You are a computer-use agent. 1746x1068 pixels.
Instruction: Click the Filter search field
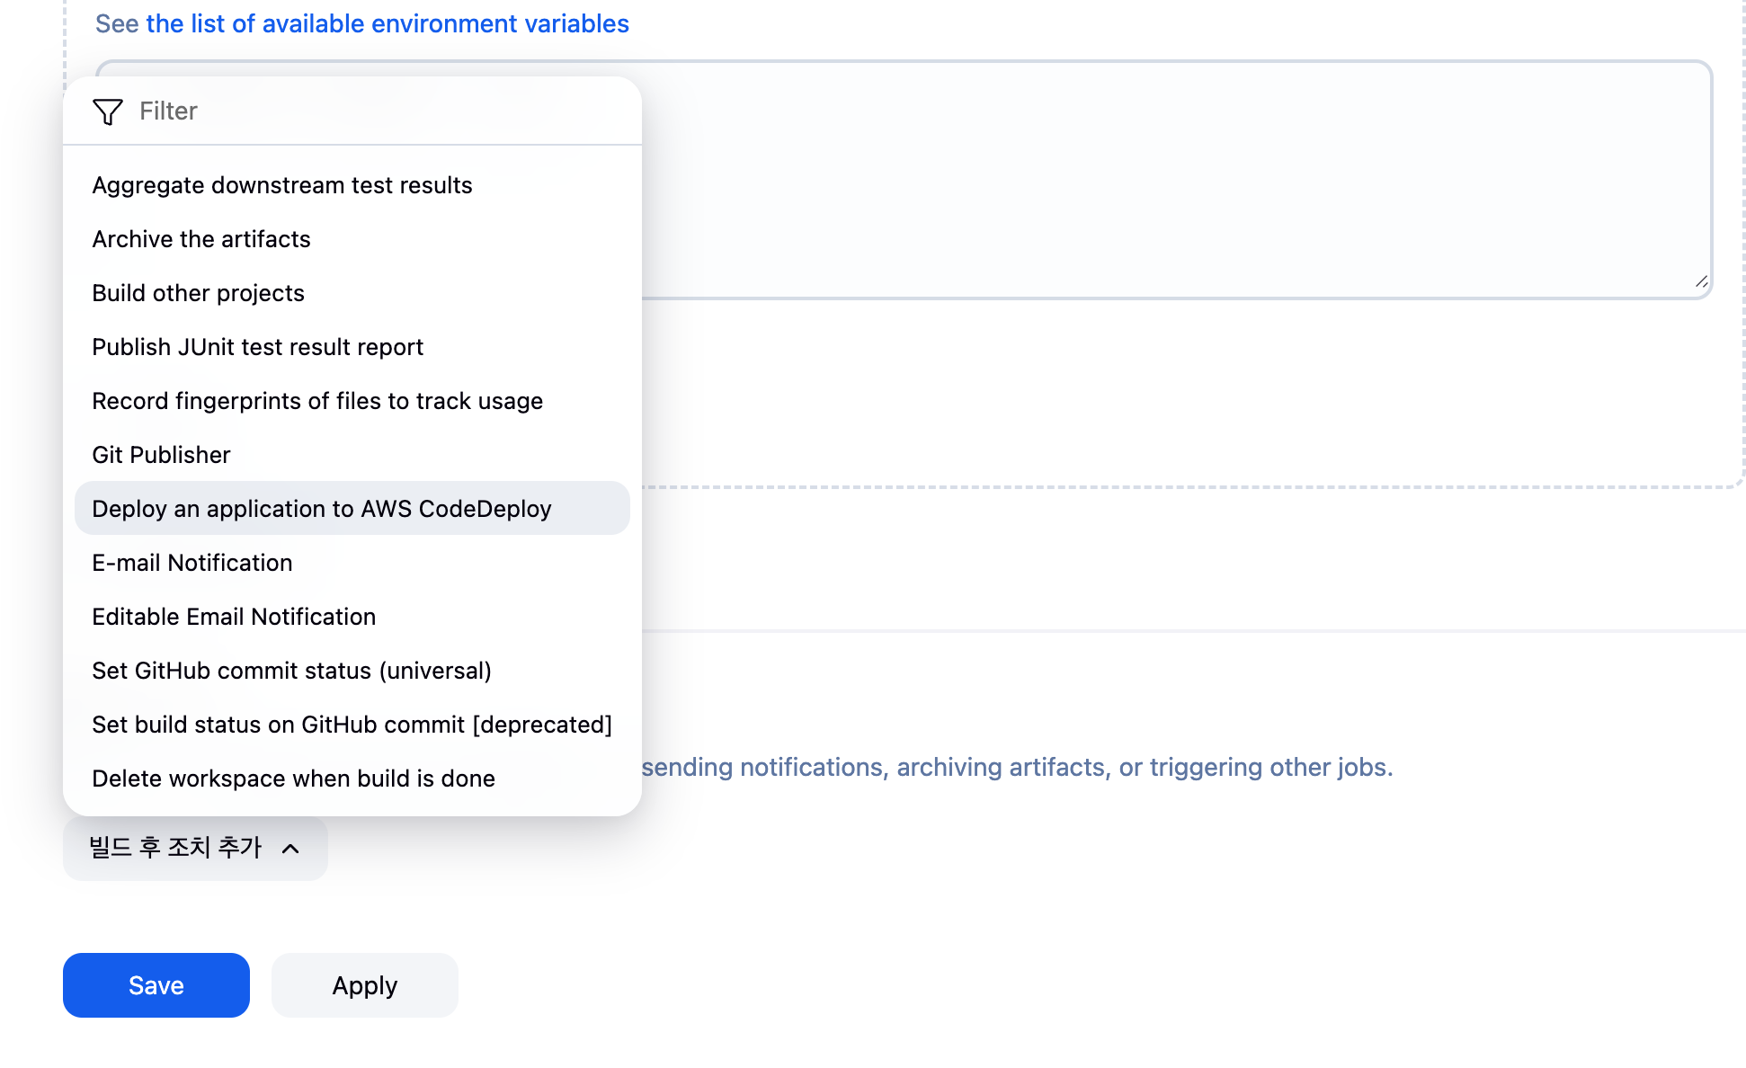point(378,111)
